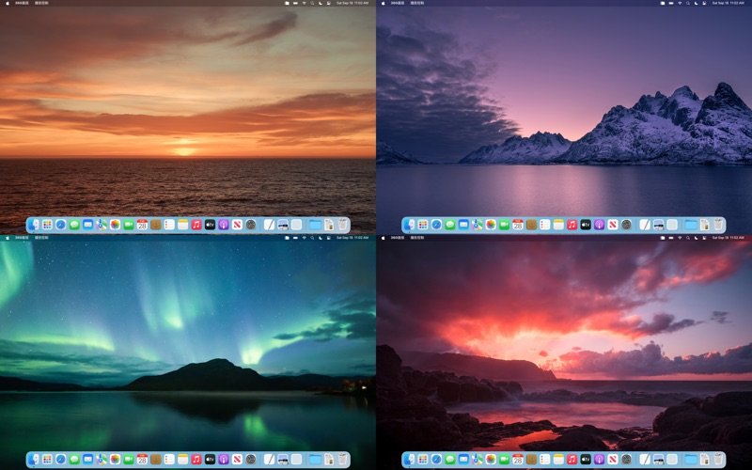Open System Settings in the red rocky coast dock
Image resolution: width=752 pixels, height=470 pixels.
pos(626,460)
